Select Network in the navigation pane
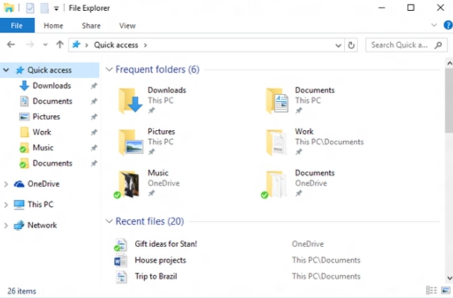Image resolution: width=453 pixels, height=298 pixels. click(x=42, y=225)
